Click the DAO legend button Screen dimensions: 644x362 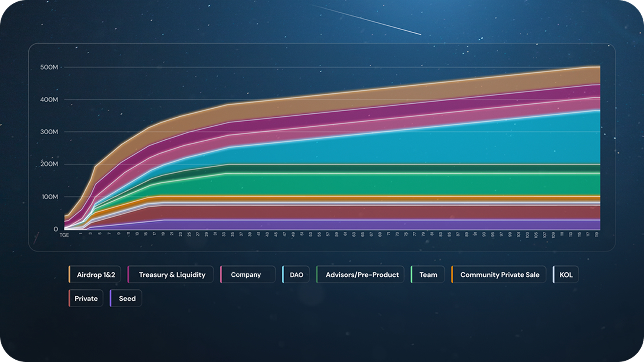tap(296, 275)
